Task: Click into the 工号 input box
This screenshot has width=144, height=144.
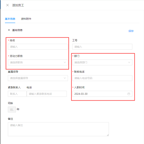Action: [102, 47]
